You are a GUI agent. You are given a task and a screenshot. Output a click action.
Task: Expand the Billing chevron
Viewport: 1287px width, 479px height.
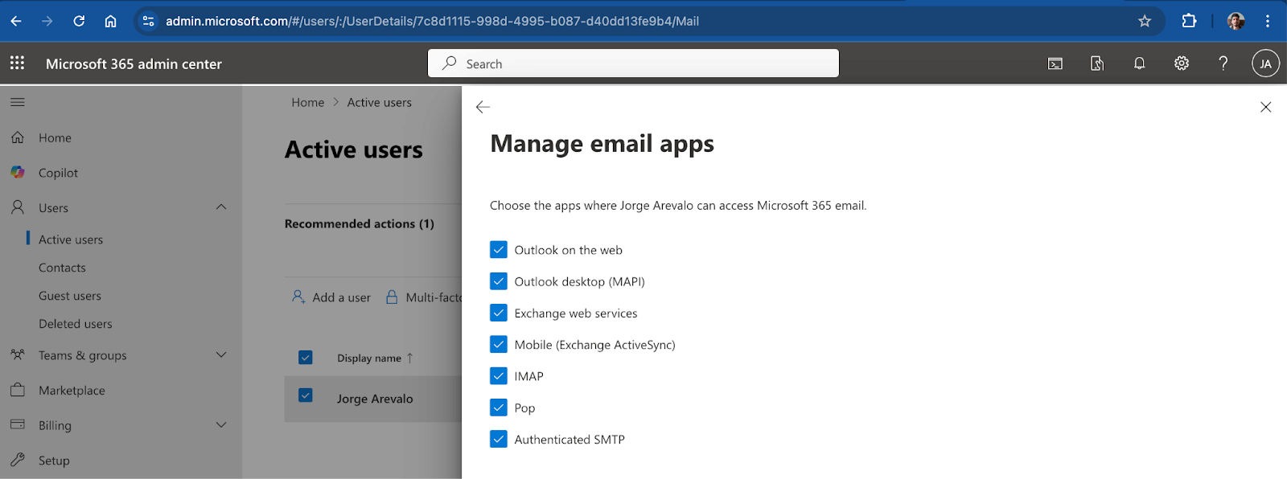pyautogui.click(x=221, y=424)
